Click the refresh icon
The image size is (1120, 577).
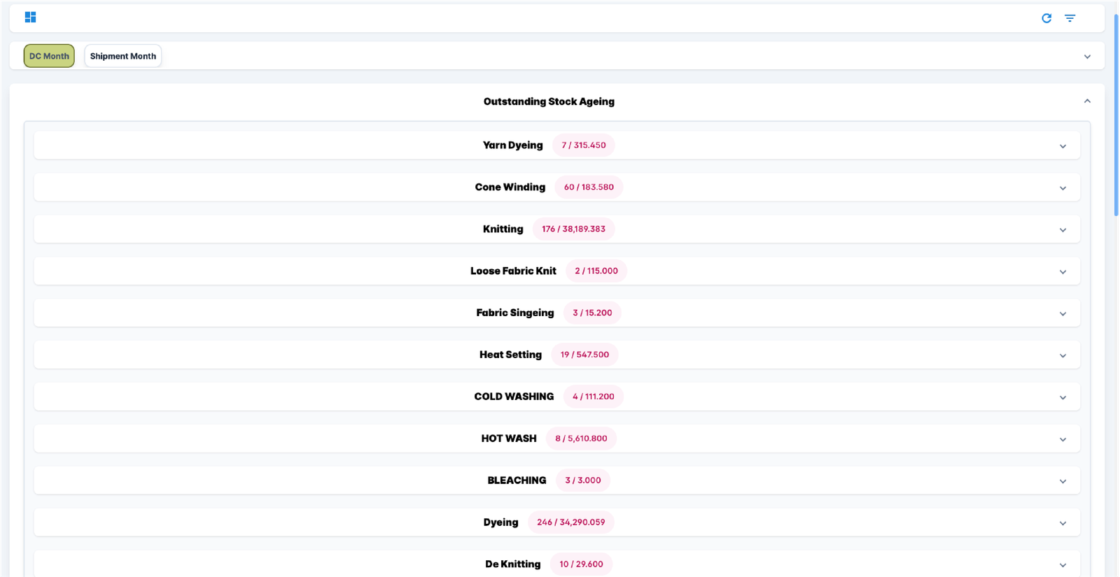tap(1046, 18)
